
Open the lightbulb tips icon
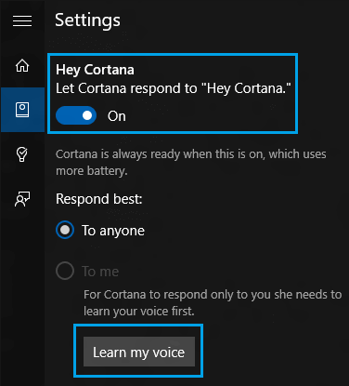(21, 154)
